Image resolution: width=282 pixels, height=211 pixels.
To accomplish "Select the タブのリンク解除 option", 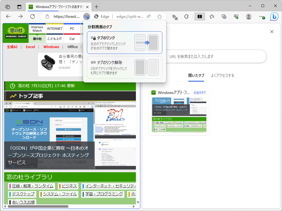I will 124,67.
